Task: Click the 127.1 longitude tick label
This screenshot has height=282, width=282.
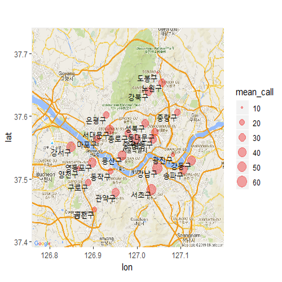Action: tap(180, 255)
